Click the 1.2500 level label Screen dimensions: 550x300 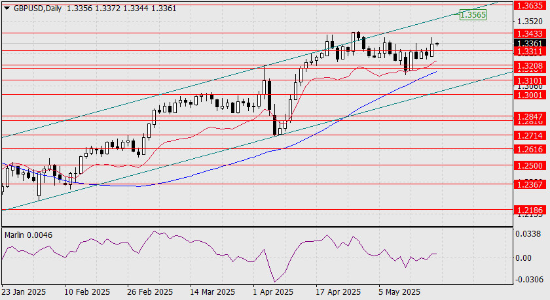[x=530, y=165]
